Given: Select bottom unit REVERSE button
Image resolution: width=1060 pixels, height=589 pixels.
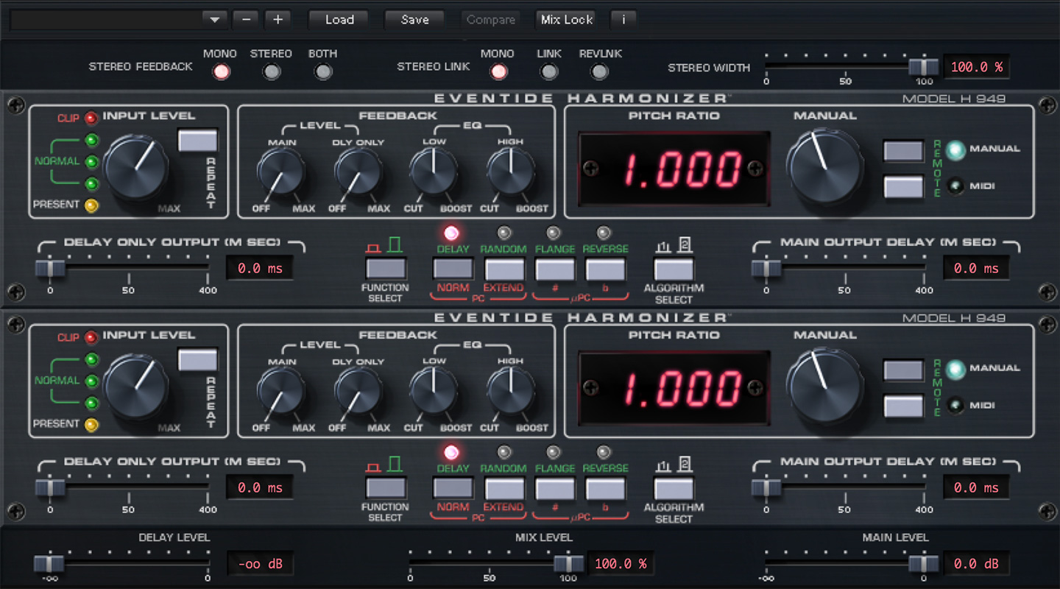Looking at the screenshot, I should 606,488.
